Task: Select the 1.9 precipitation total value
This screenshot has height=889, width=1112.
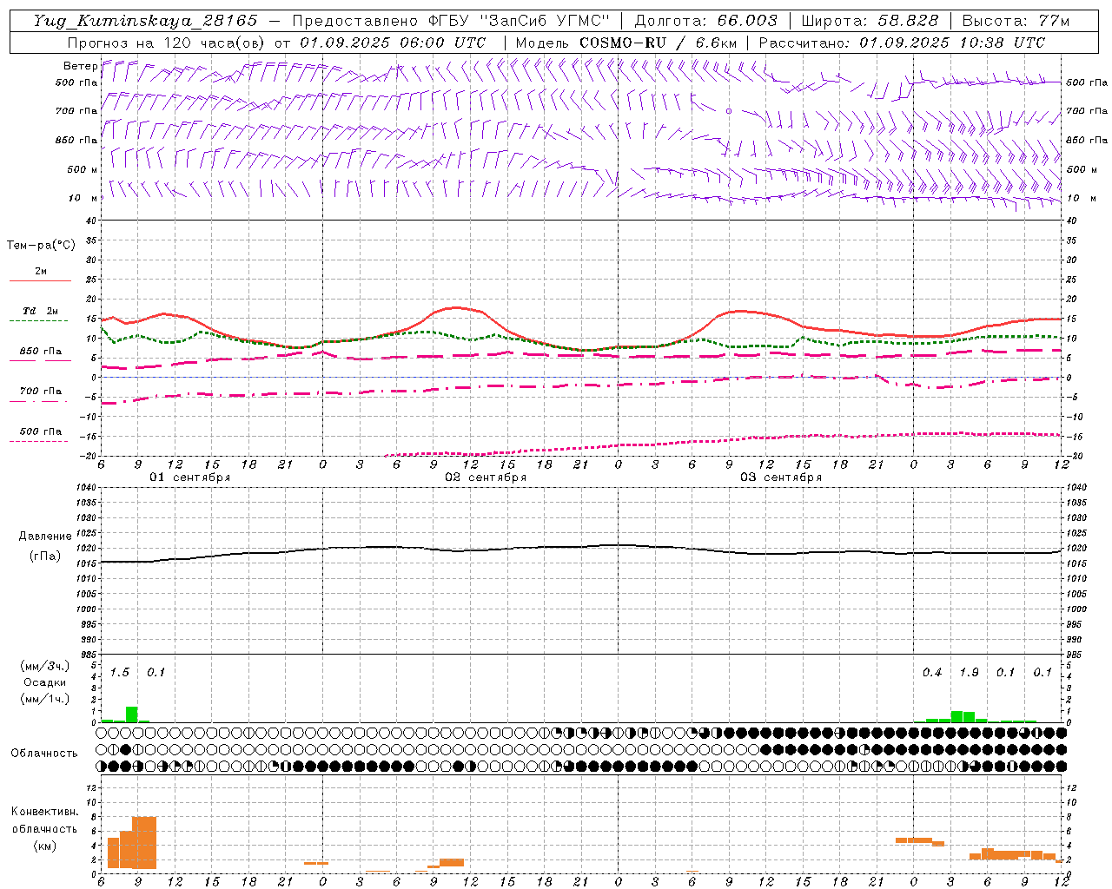Action: tap(969, 672)
